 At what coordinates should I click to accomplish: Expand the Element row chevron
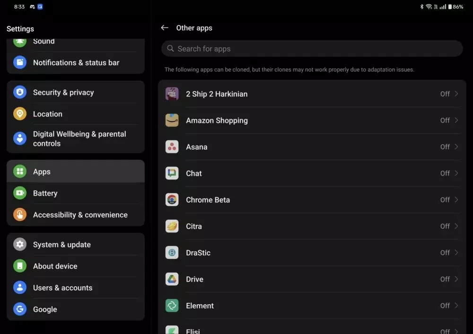(456, 306)
